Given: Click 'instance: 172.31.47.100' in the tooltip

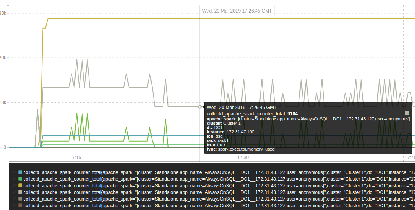Looking at the screenshot, I should click(230, 132).
